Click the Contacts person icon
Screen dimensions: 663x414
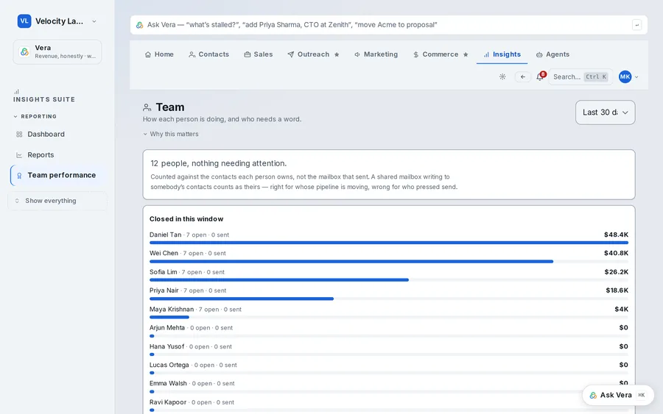(x=192, y=54)
